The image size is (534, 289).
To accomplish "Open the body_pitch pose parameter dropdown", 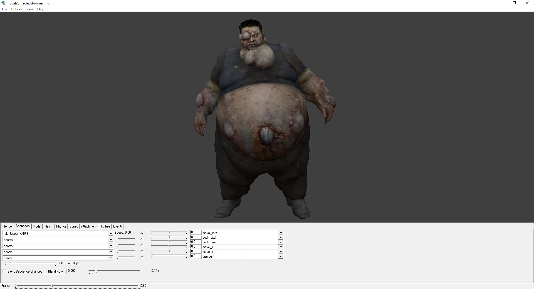I will 281,238.
